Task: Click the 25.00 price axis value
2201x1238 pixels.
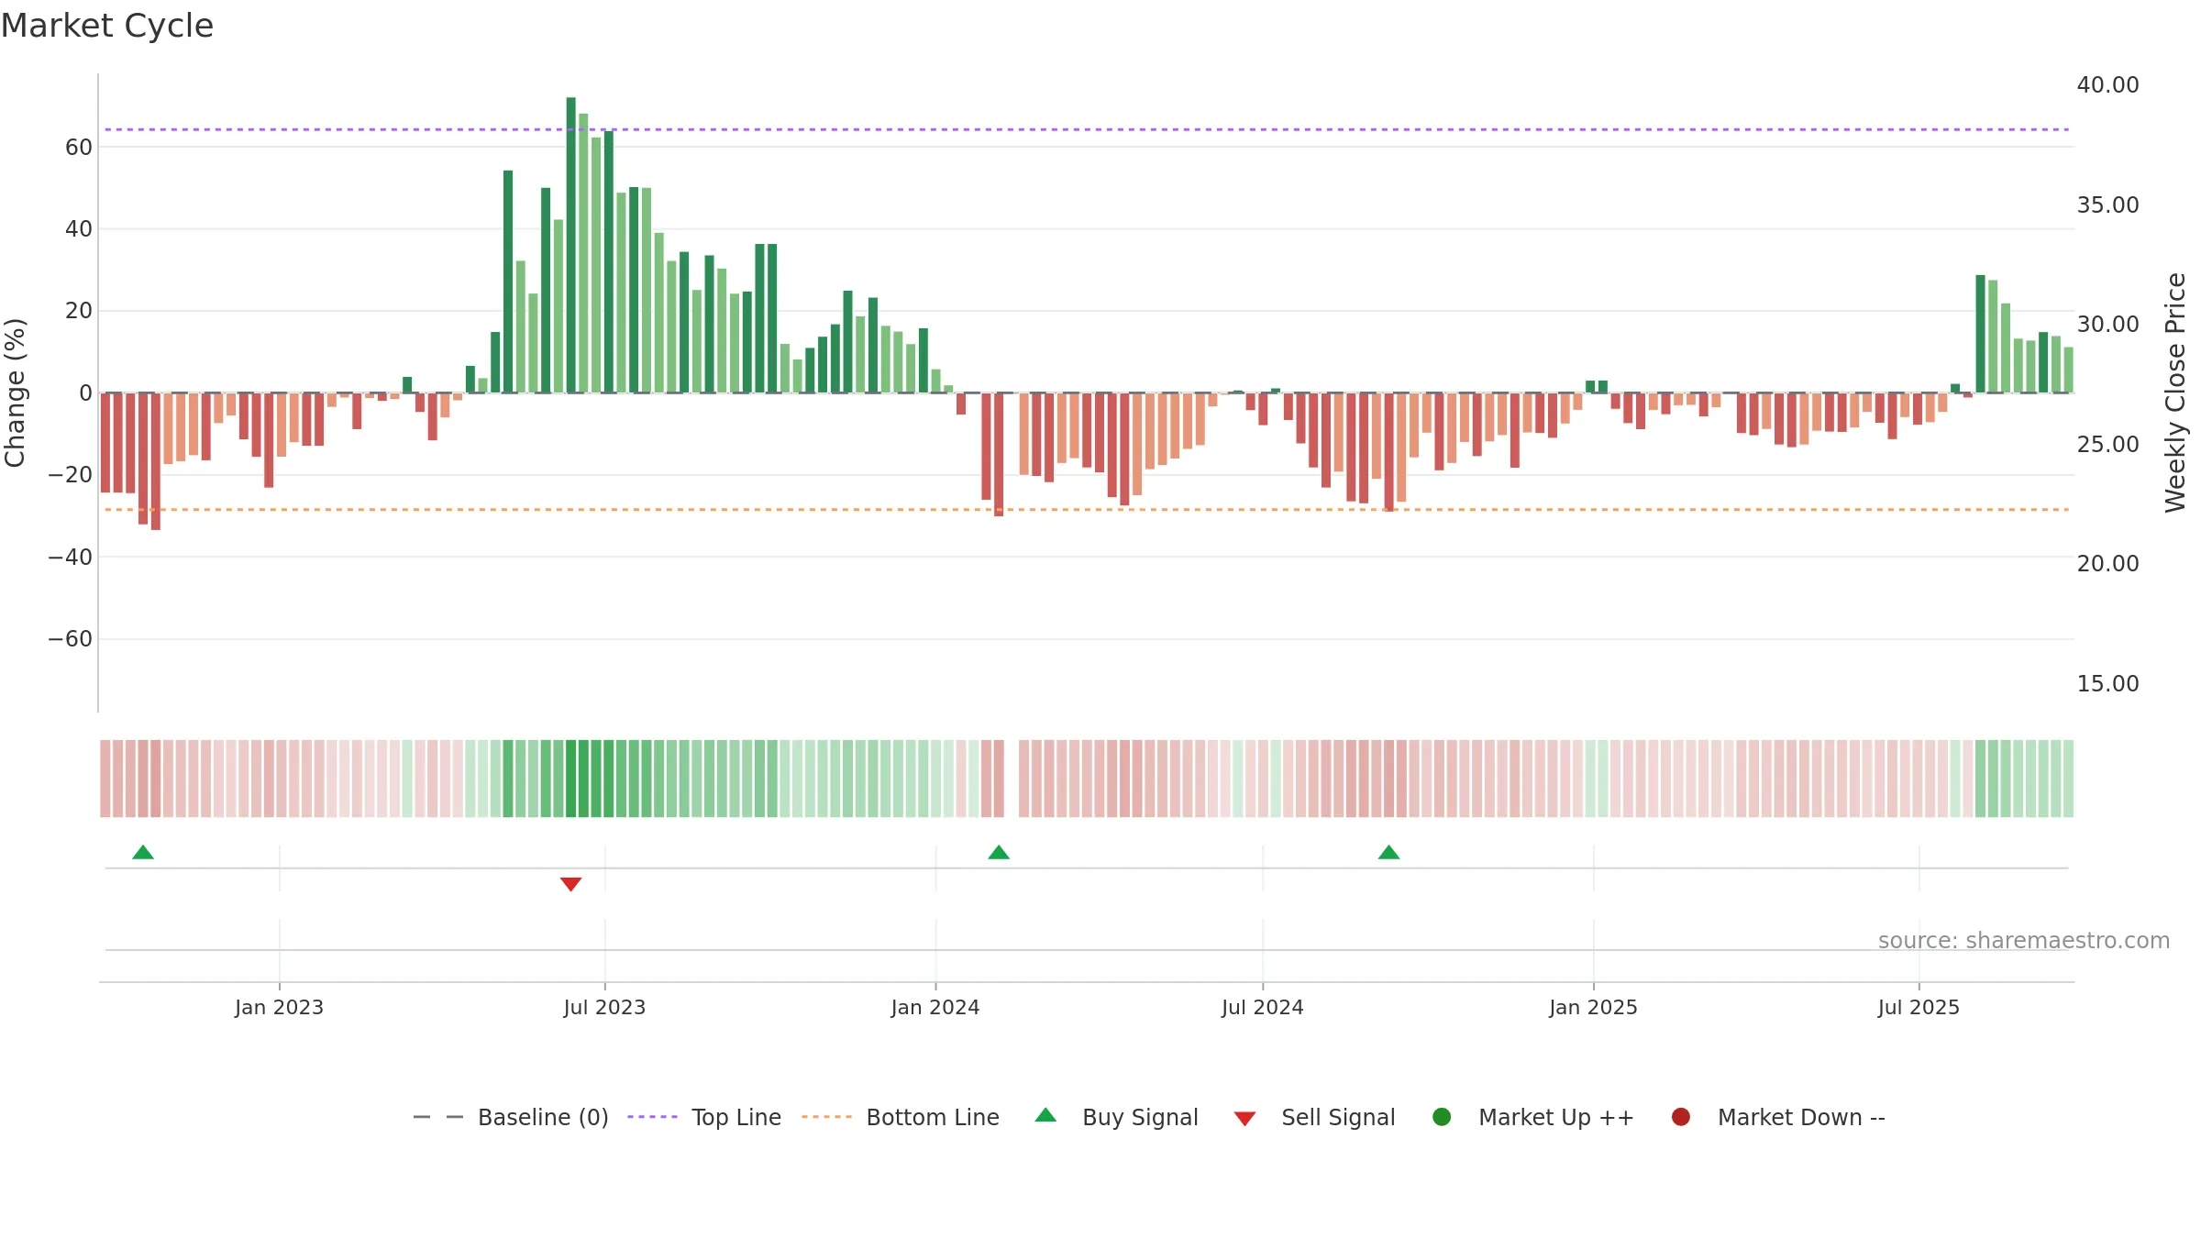Action: (x=2107, y=444)
